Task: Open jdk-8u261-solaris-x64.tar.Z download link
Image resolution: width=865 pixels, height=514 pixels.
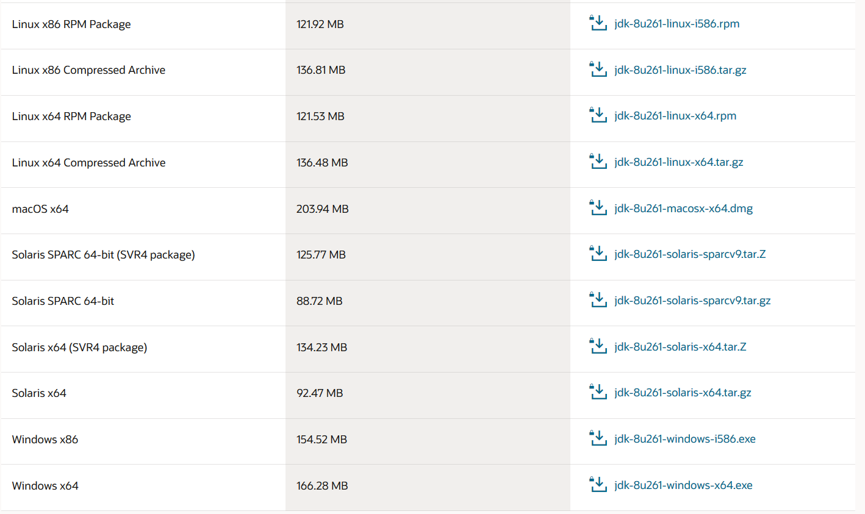Action: tap(680, 347)
